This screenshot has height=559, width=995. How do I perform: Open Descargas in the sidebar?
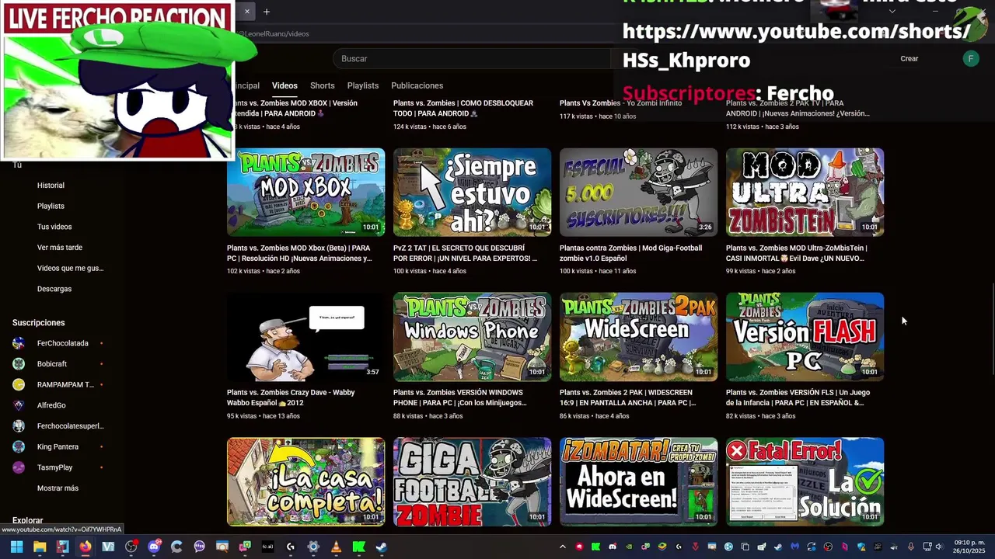(x=54, y=289)
